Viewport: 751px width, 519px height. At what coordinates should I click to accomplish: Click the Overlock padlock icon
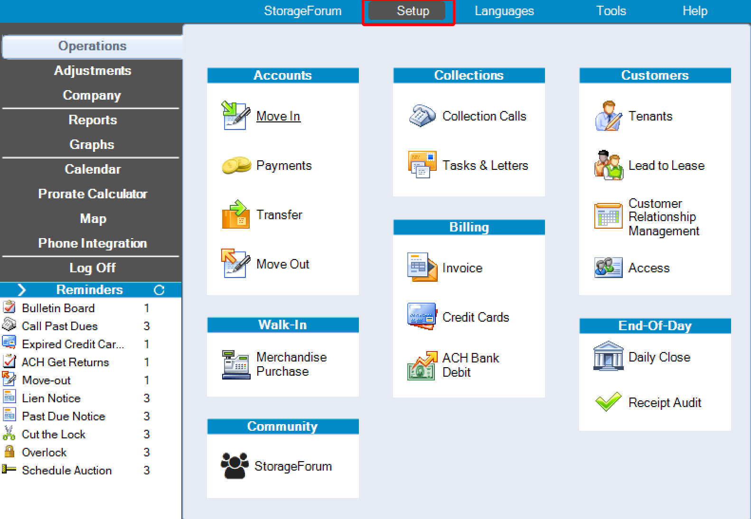coord(9,451)
